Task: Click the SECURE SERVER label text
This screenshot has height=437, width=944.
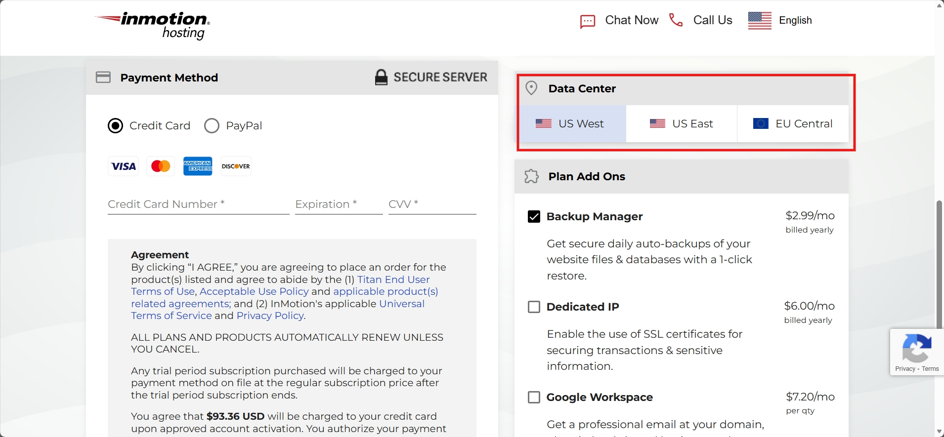Action: pyautogui.click(x=440, y=77)
